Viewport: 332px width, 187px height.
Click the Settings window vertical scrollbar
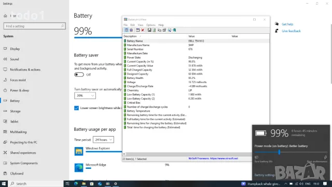[331, 54]
